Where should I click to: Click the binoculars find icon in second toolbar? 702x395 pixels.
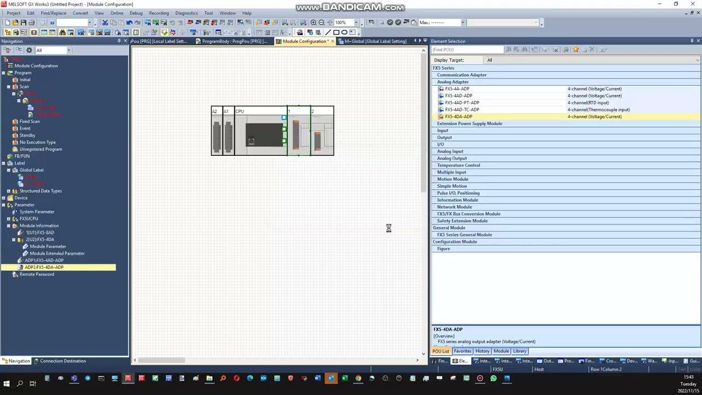tap(63, 32)
